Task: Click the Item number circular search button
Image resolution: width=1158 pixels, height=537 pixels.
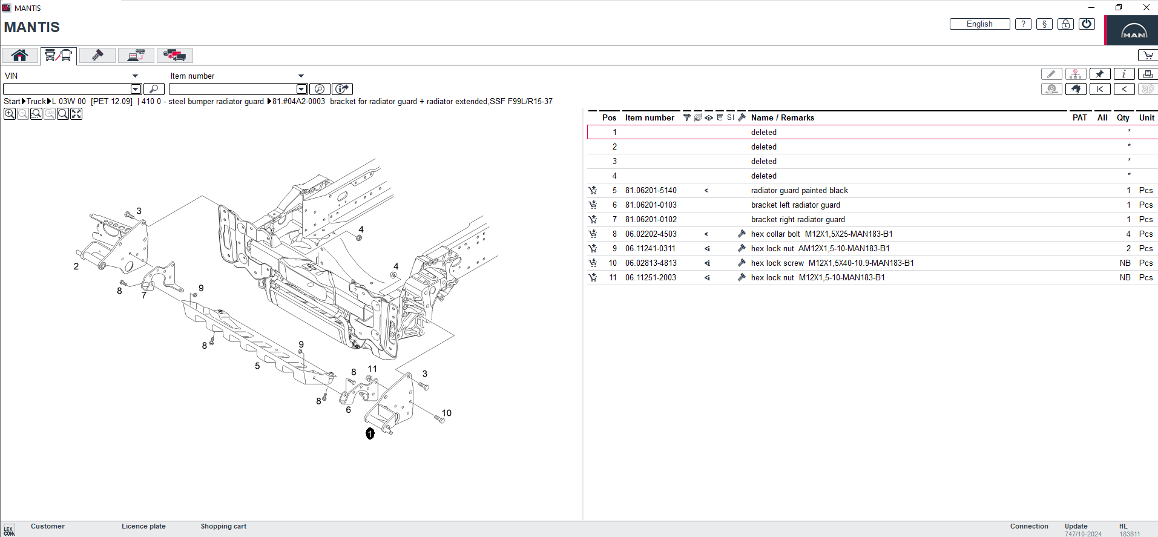Action: 320,89
